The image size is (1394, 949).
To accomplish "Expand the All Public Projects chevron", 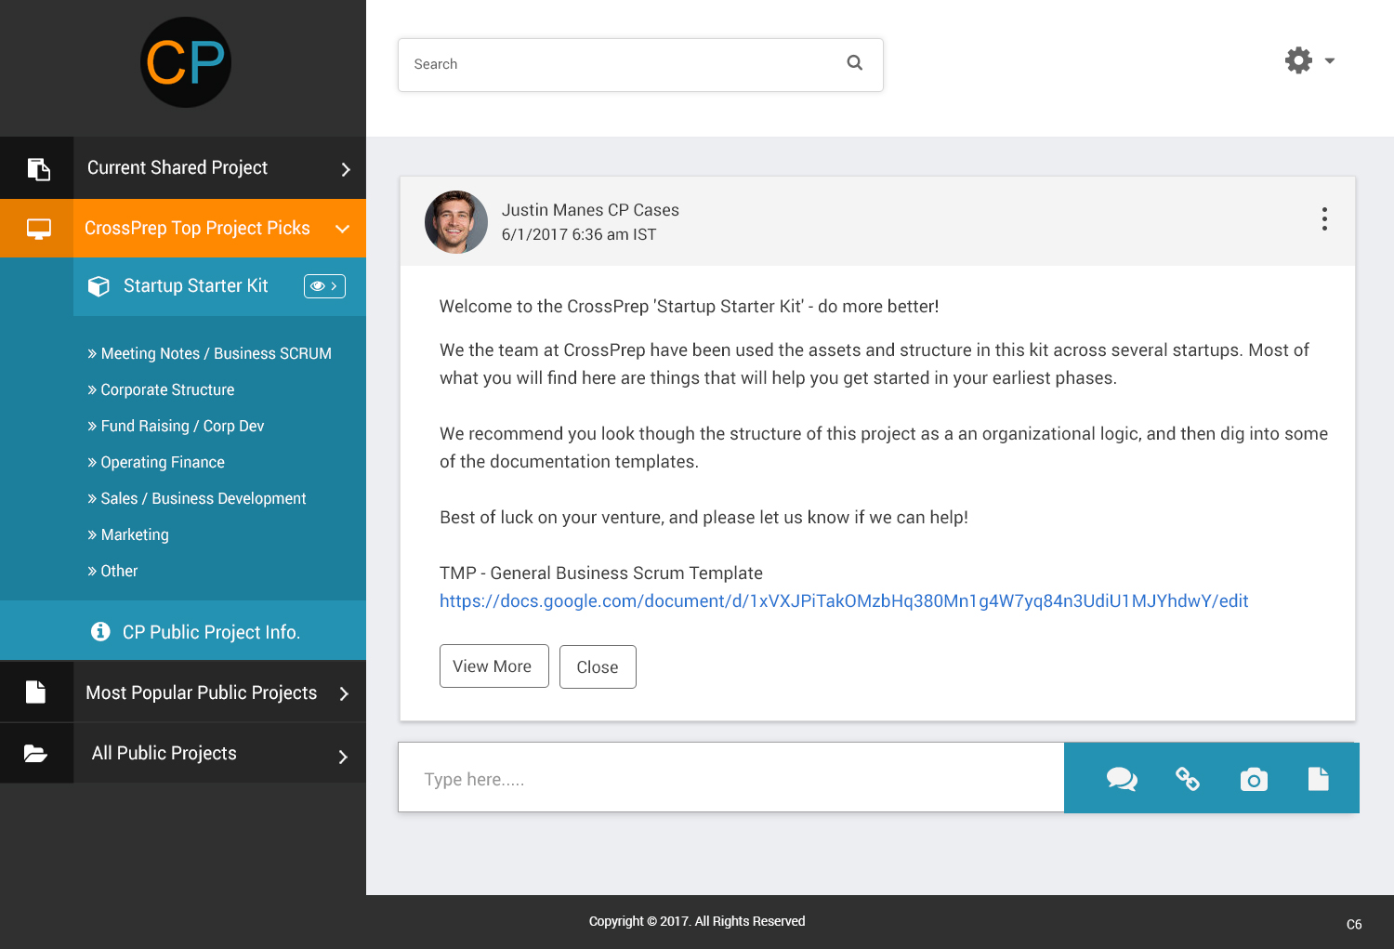I will point(343,757).
